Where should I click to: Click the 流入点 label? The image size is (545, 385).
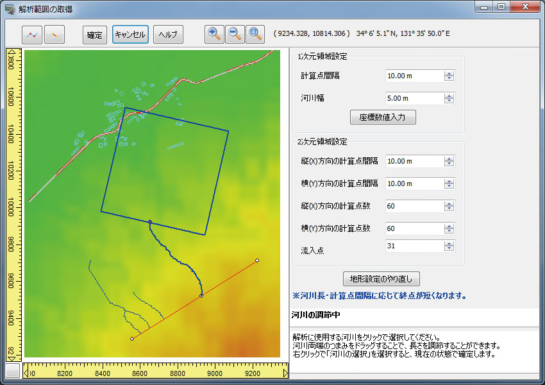coord(312,250)
